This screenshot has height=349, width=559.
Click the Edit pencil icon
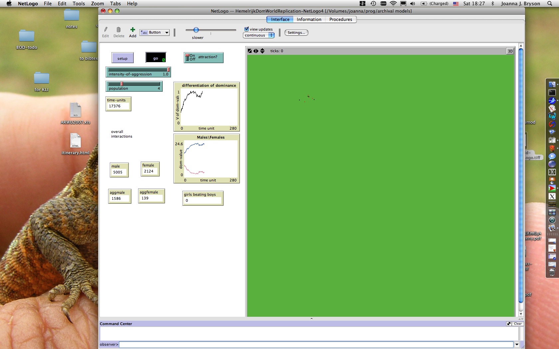tap(105, 30)
